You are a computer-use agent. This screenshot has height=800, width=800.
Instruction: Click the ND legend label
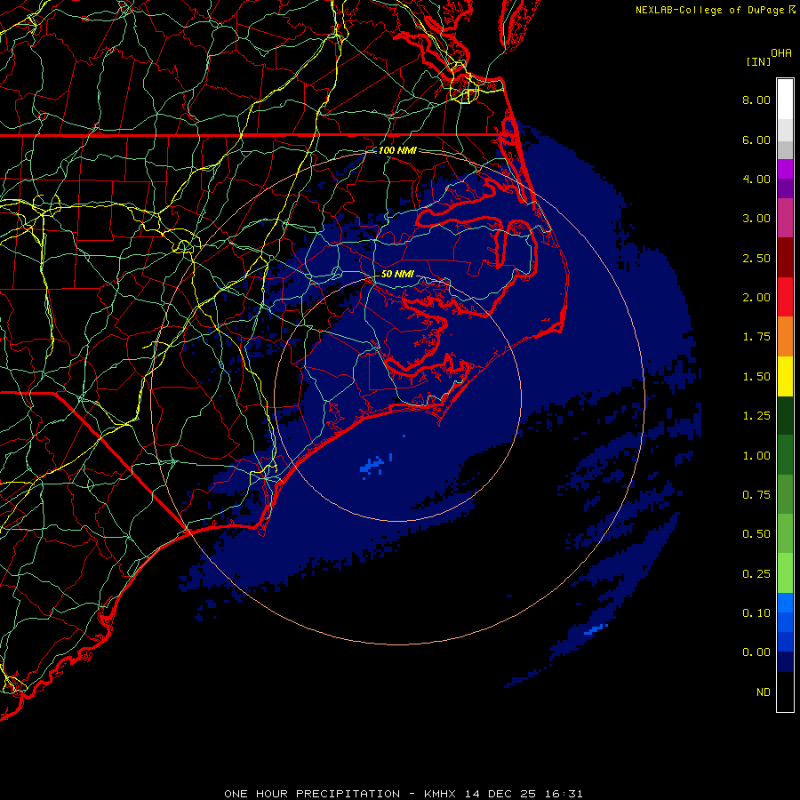(764, 692)
